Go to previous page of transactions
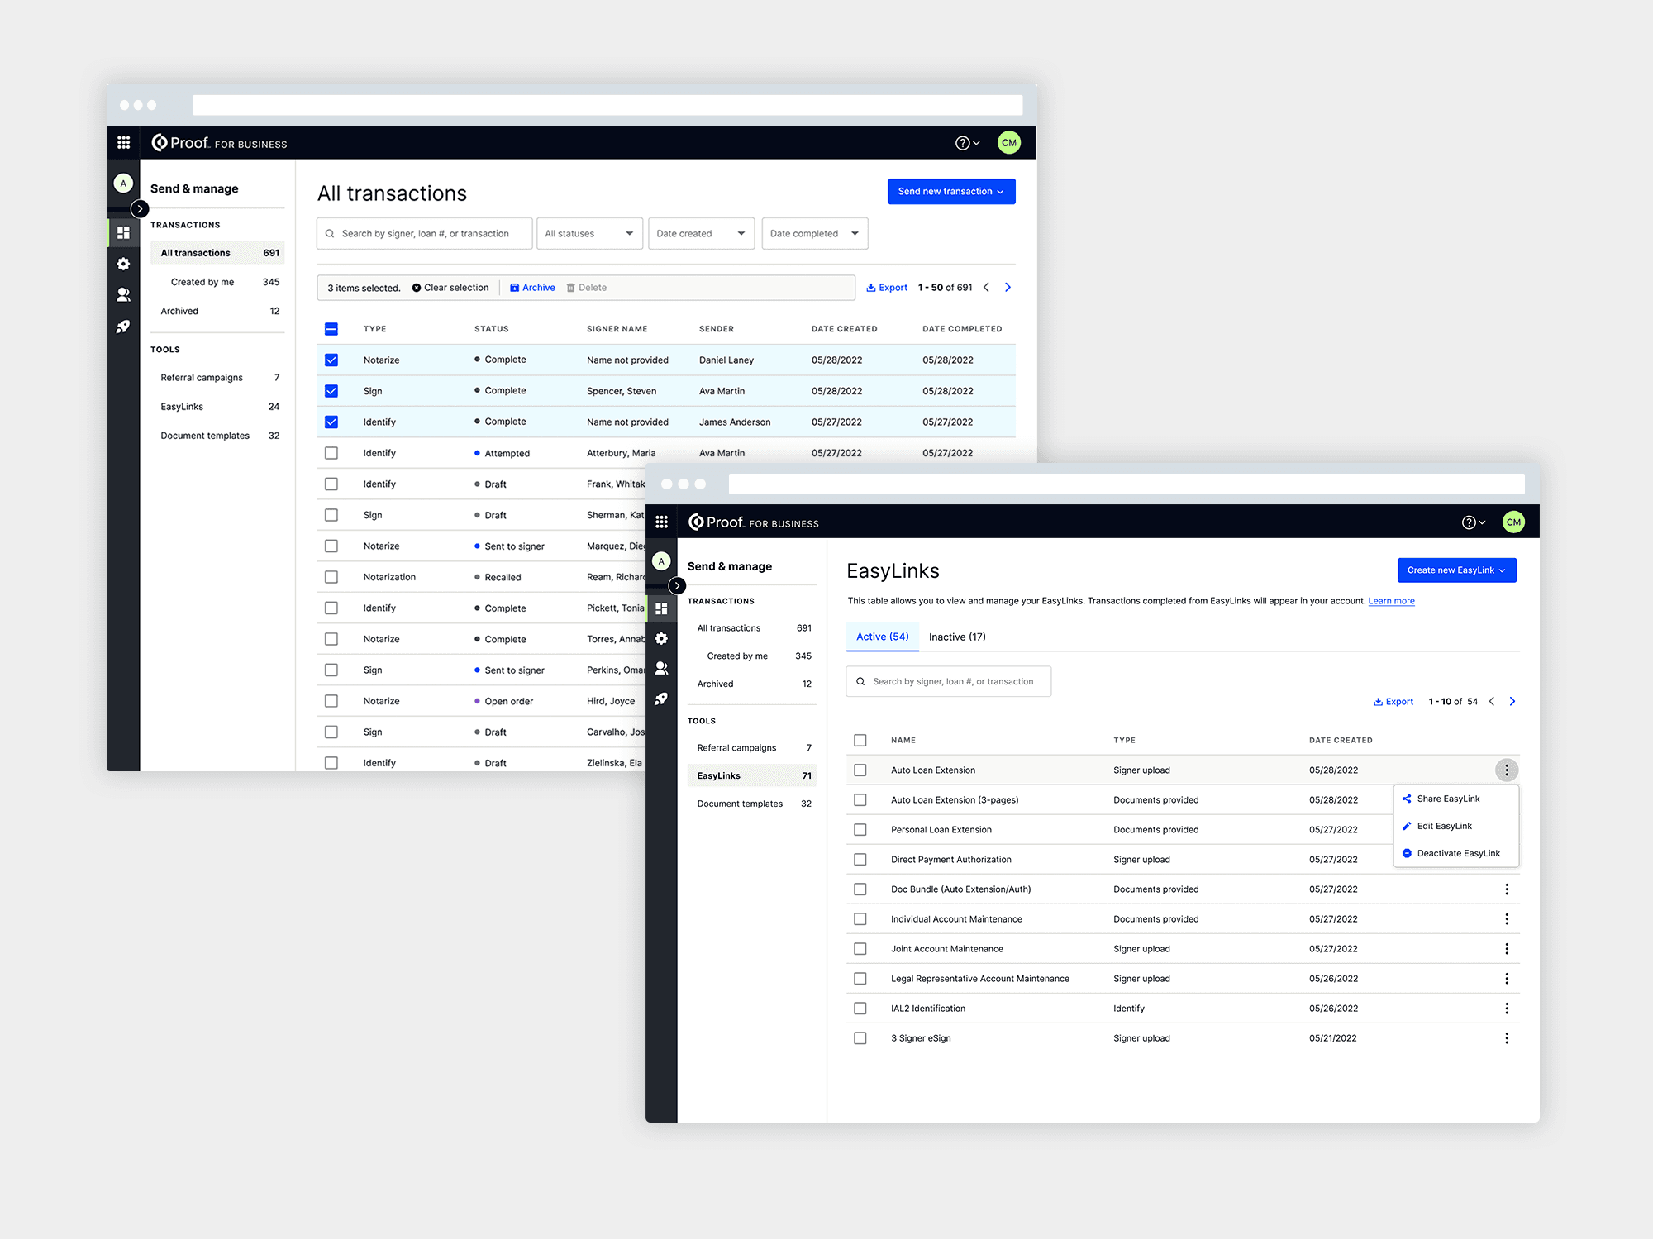 coord(986,288)
